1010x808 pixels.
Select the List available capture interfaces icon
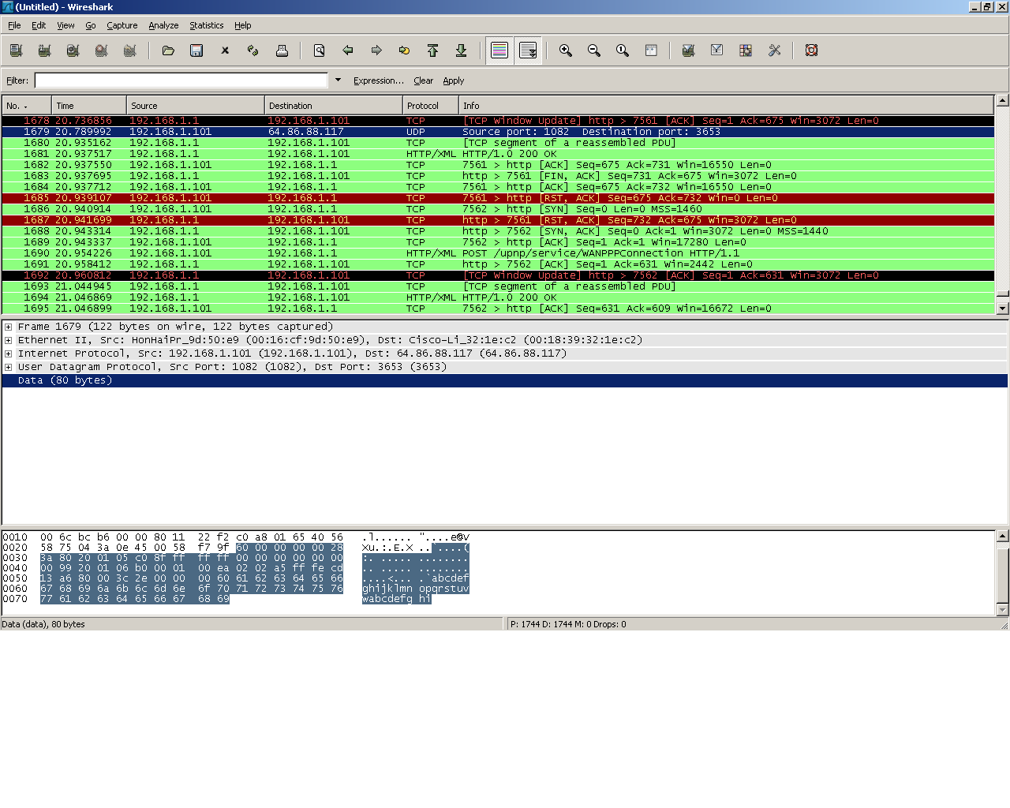[x=16, y=50]
